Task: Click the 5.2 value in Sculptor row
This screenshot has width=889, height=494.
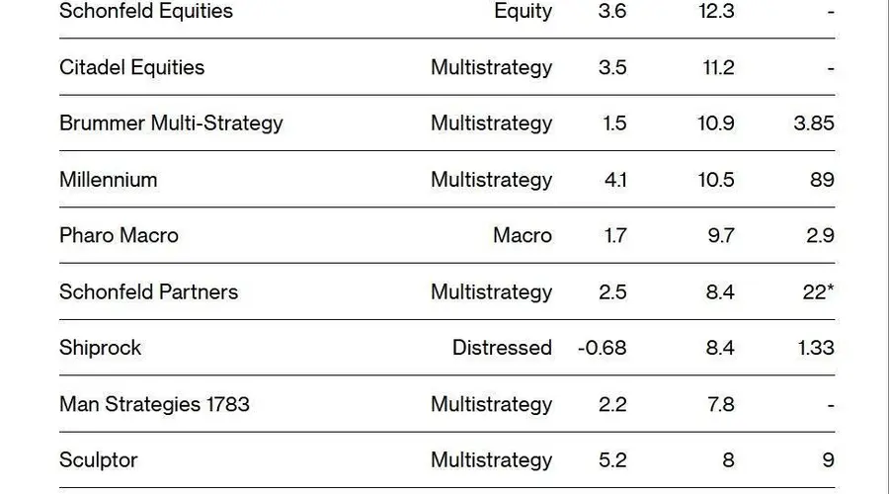Action: tap(612, 460)
